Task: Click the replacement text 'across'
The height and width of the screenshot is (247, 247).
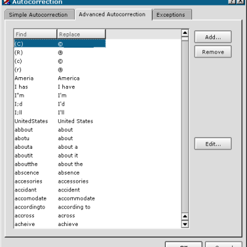Action: 66,216
